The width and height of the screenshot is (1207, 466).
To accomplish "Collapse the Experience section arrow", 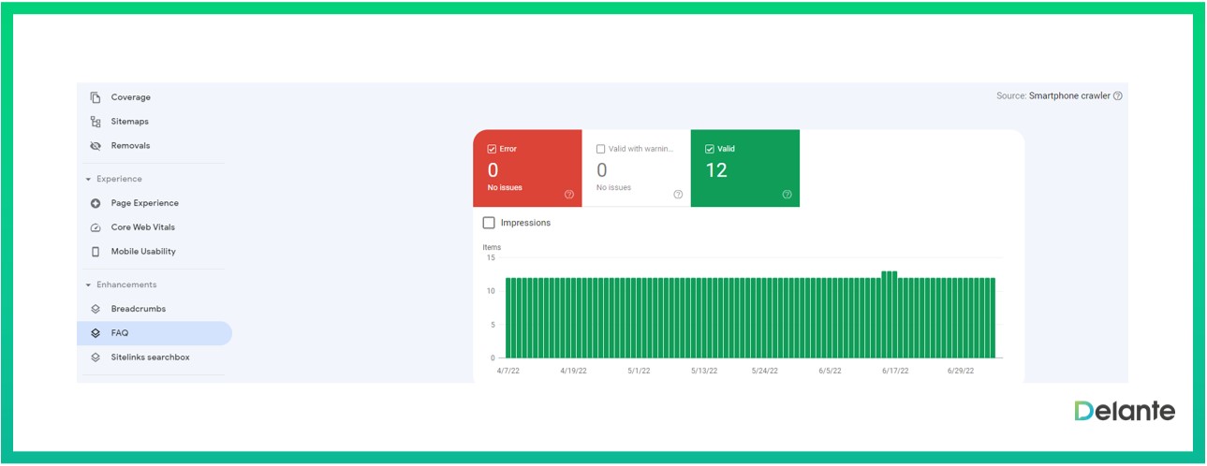I will coord(88,179).
